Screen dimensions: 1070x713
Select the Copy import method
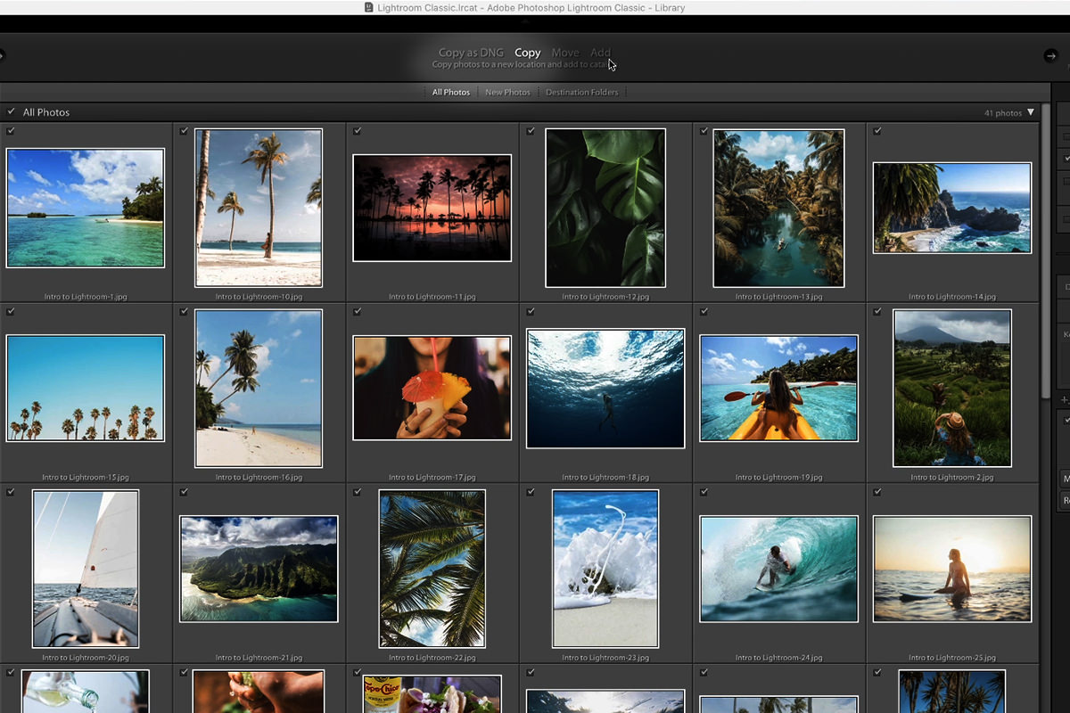point(527,53)
